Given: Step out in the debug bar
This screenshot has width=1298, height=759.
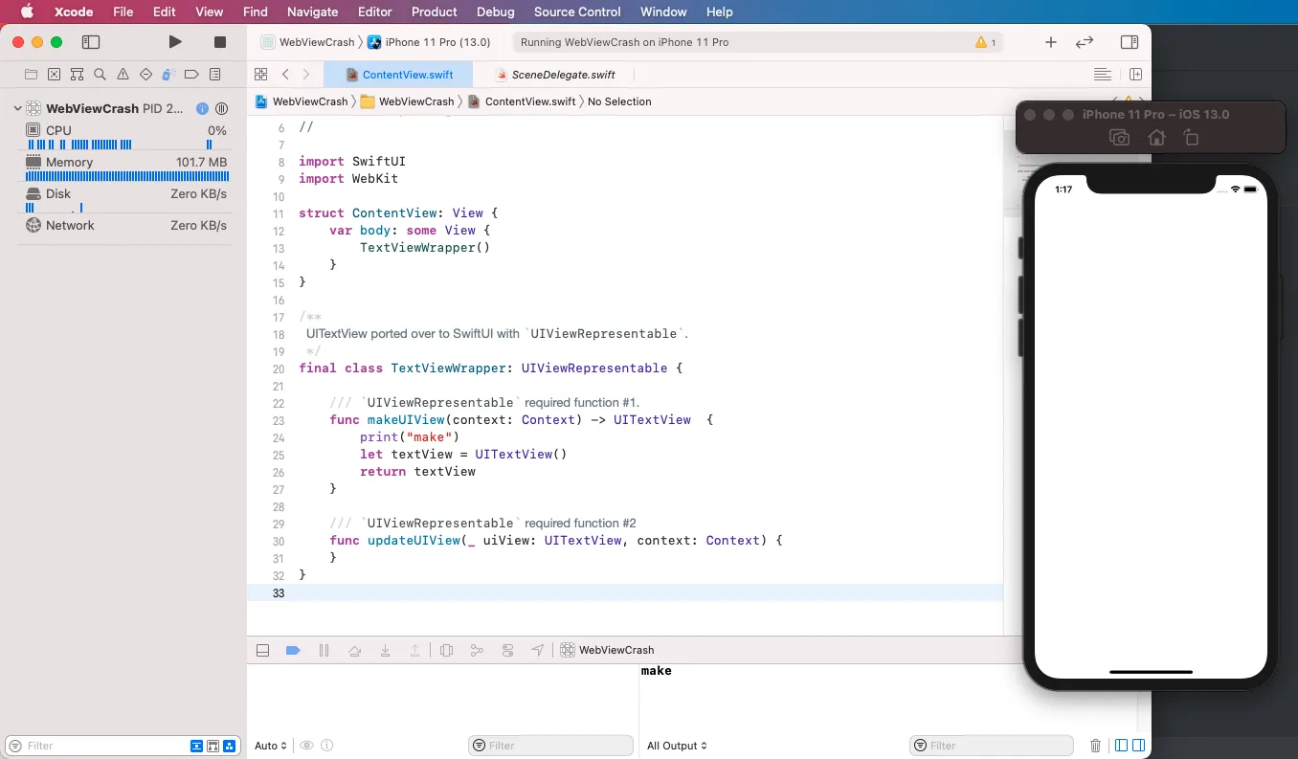Looking at the screenshot, I should tap(415, 650).
